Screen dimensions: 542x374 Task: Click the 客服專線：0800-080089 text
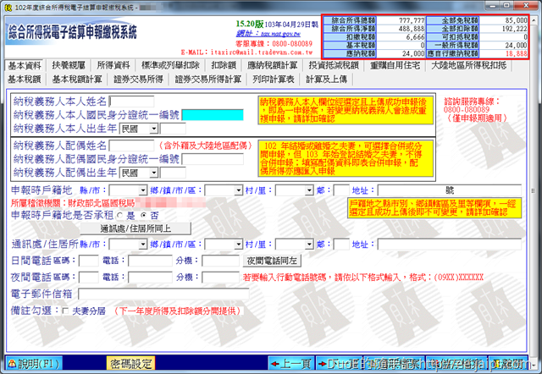click(x=274, y=44)
